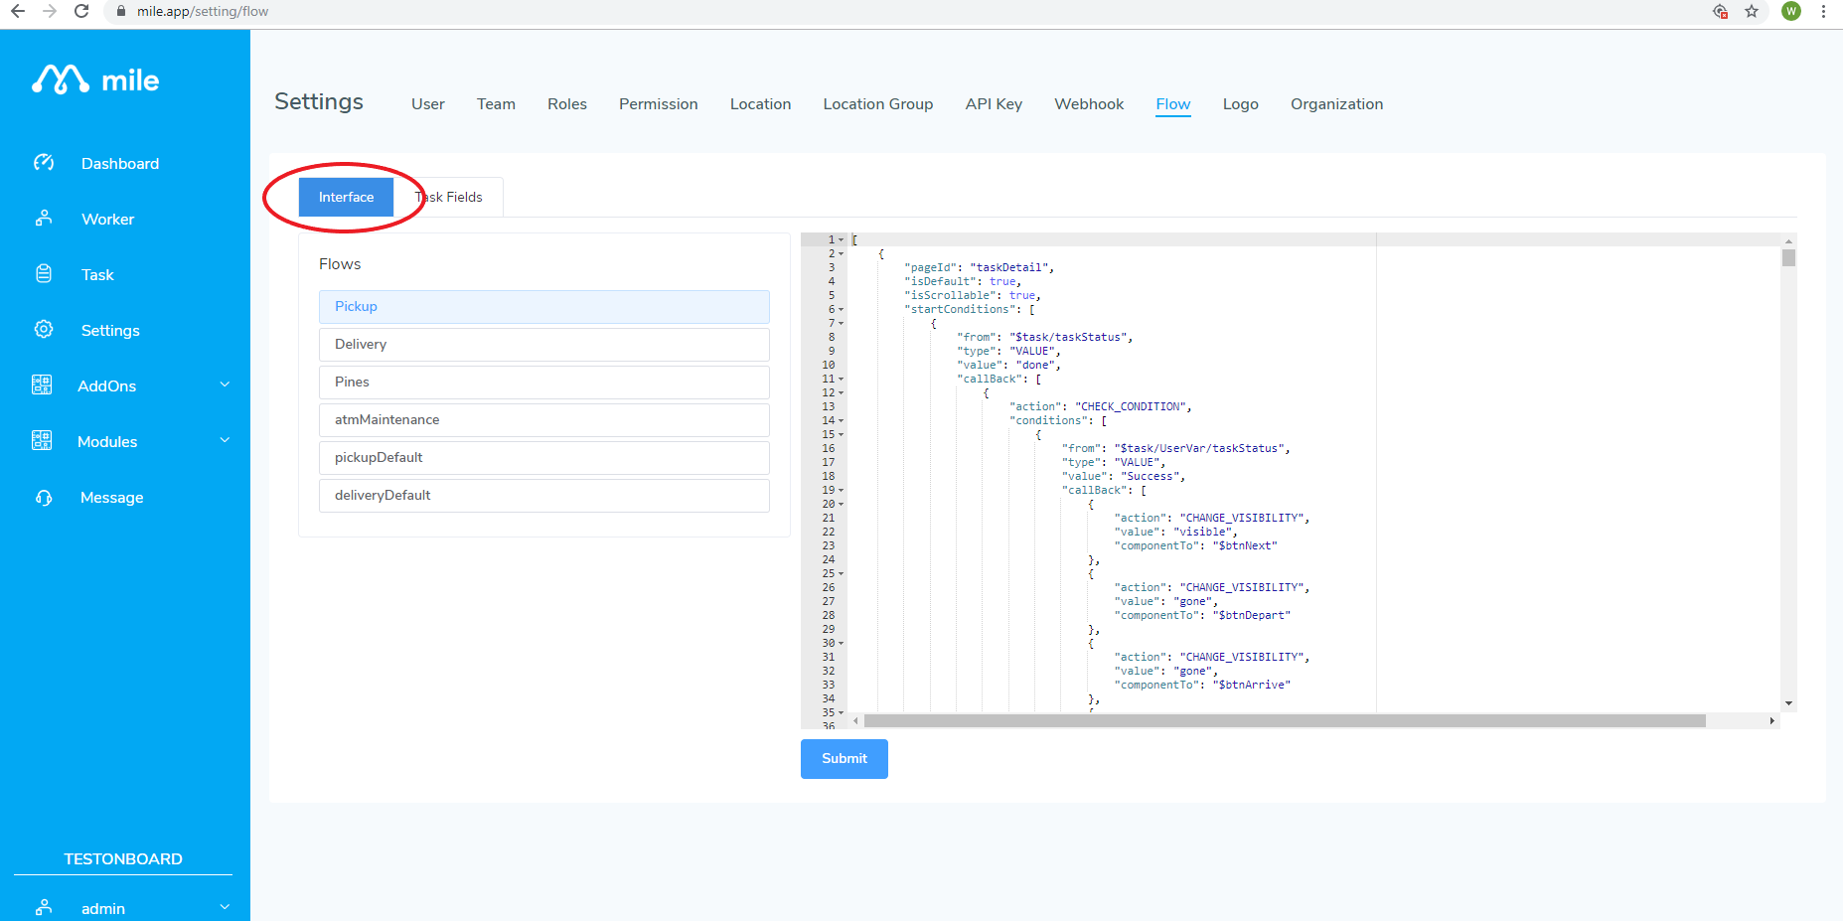Click the Task icon in sidebar
The image size is (1843, 921).
click(x=44, y=273)
